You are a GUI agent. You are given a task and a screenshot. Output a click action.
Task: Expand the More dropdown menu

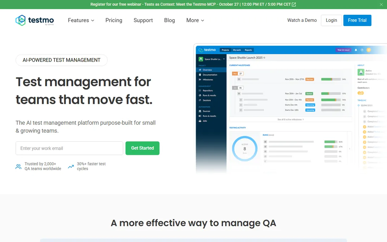click(x=195, y=20)
